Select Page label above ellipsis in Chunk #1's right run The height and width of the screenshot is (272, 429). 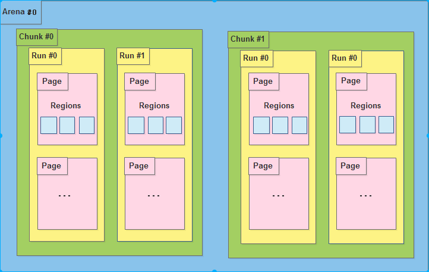(x=351, y=166)
